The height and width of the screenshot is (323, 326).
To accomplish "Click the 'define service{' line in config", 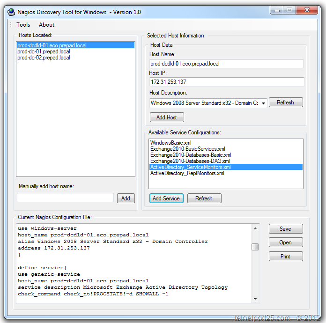I will point(42,267).
